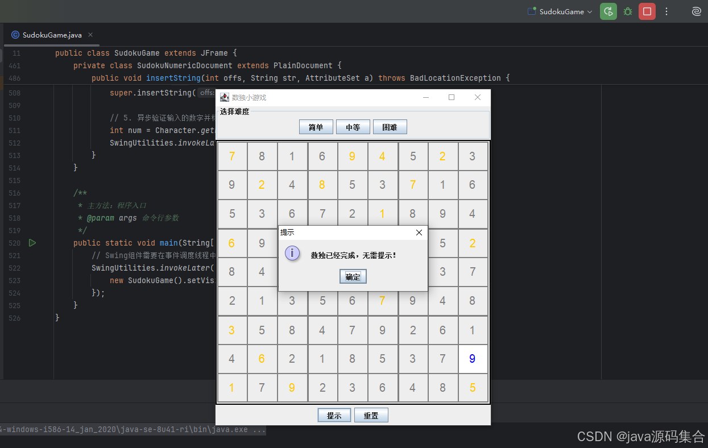Click line number 526 in the gutter
This screenshot has height=448, width=708.
(x=14, y=318)
